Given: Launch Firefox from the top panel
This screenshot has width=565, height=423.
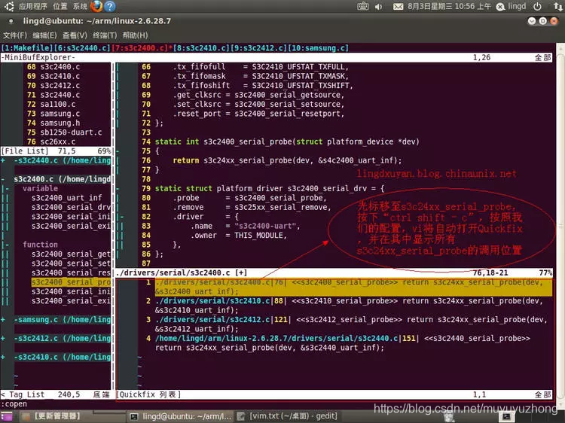Looking at the screenshot, I should [x=96, y=6].
